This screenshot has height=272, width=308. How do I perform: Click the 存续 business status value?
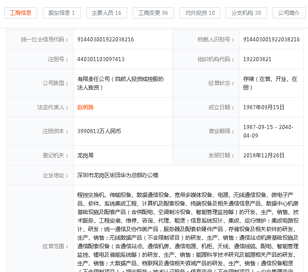270,83
